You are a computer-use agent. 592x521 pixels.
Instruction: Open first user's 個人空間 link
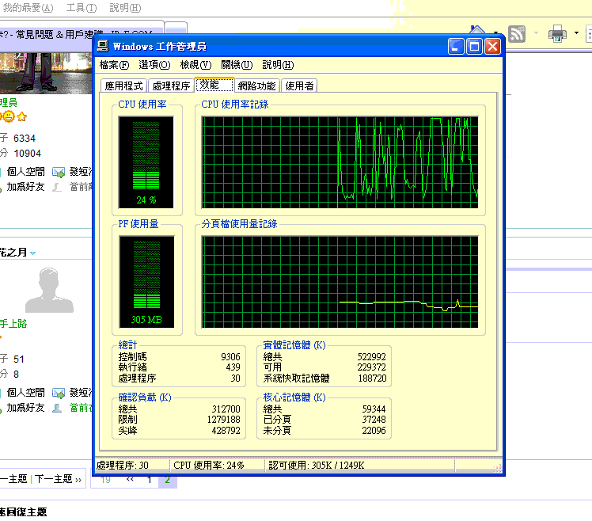click(25, 172)
